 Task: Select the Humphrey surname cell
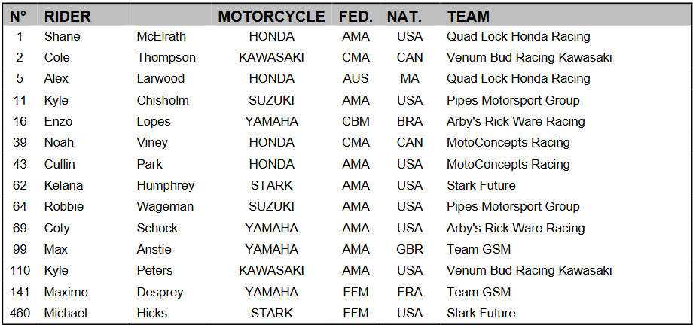(165, 185)
